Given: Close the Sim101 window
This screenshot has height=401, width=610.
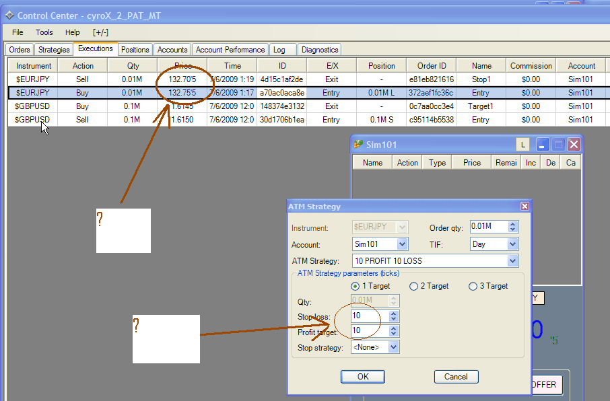Looking at the screenshot, I should point(574,145).
